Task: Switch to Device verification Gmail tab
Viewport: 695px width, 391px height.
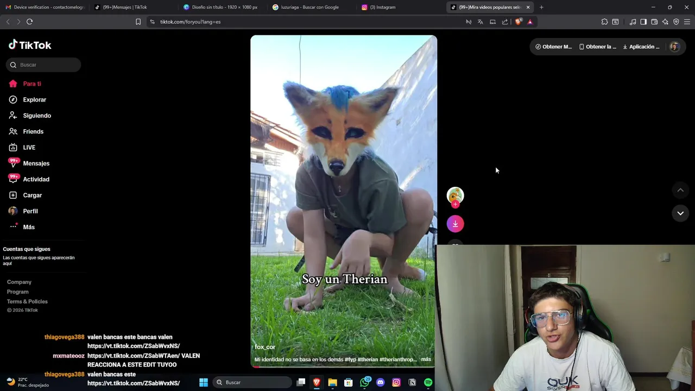Action: pos(45,7)
